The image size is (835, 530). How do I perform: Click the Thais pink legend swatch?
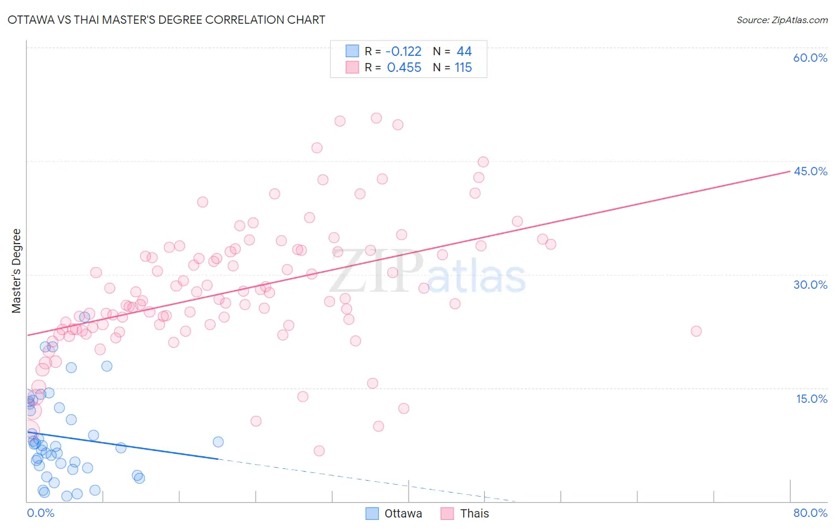[x=448, y=513]
